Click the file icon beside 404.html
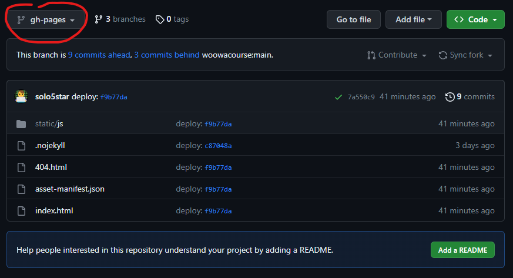Viewport: 513px width, 278px height. point(21,168)
